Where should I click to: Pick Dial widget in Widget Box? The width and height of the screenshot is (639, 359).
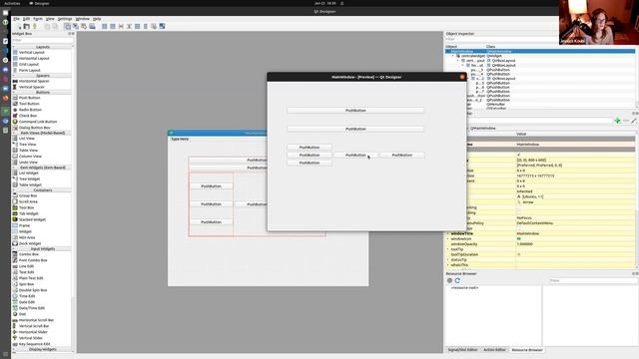(22, 314)
